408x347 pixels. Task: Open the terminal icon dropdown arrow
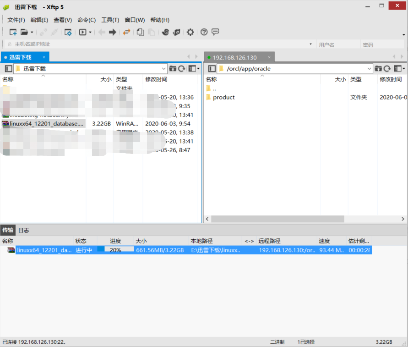[90, 32]
